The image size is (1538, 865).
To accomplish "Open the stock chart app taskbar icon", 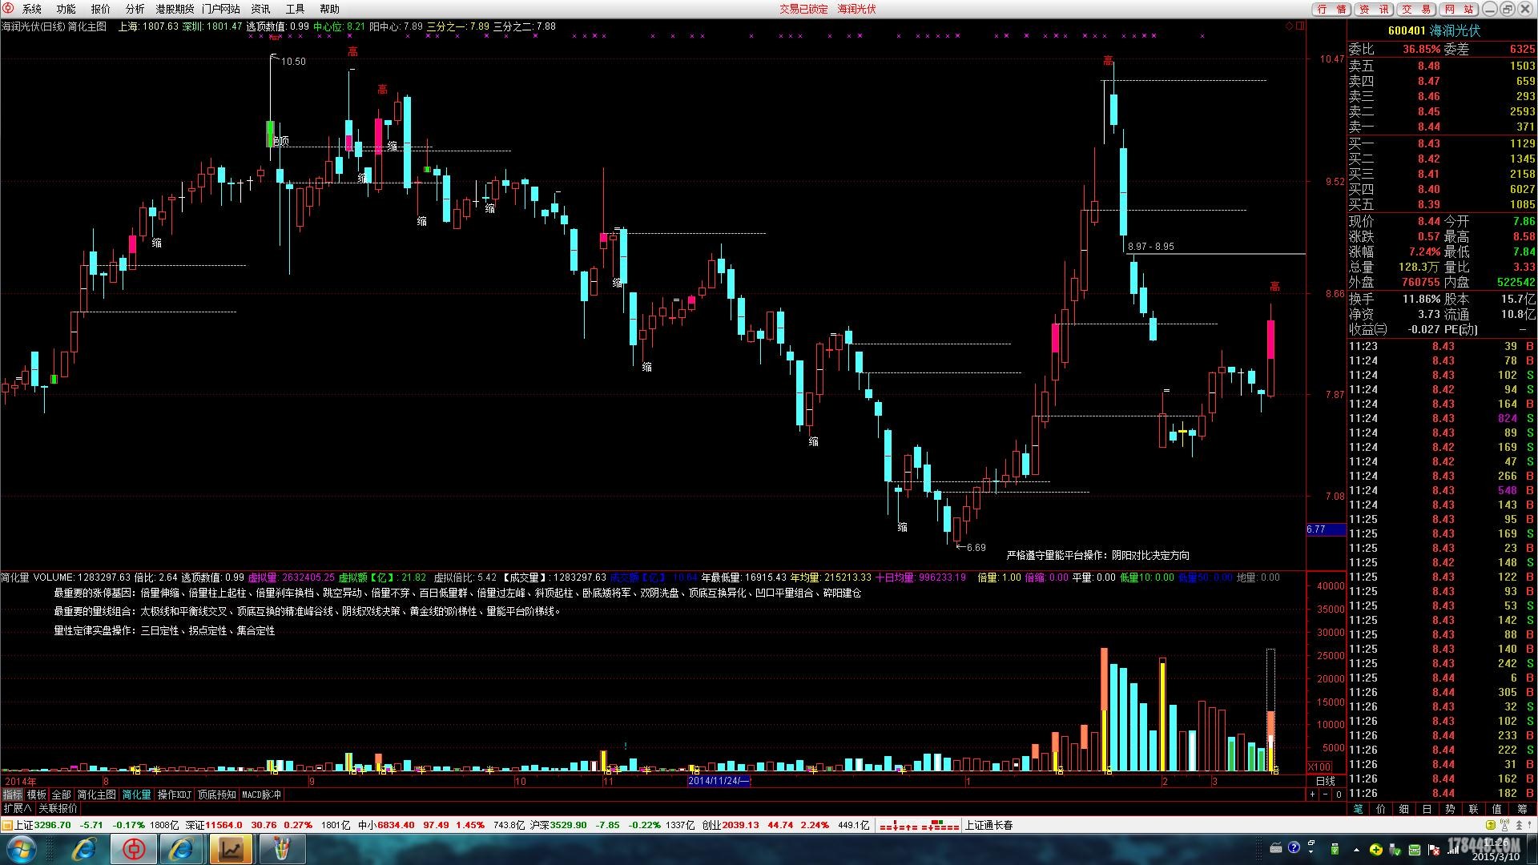I will click(x=231, y=849).
